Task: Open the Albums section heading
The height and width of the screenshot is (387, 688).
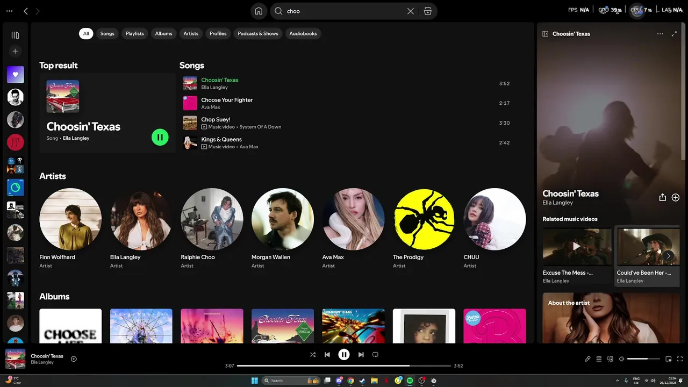Action: pos(54,297)
